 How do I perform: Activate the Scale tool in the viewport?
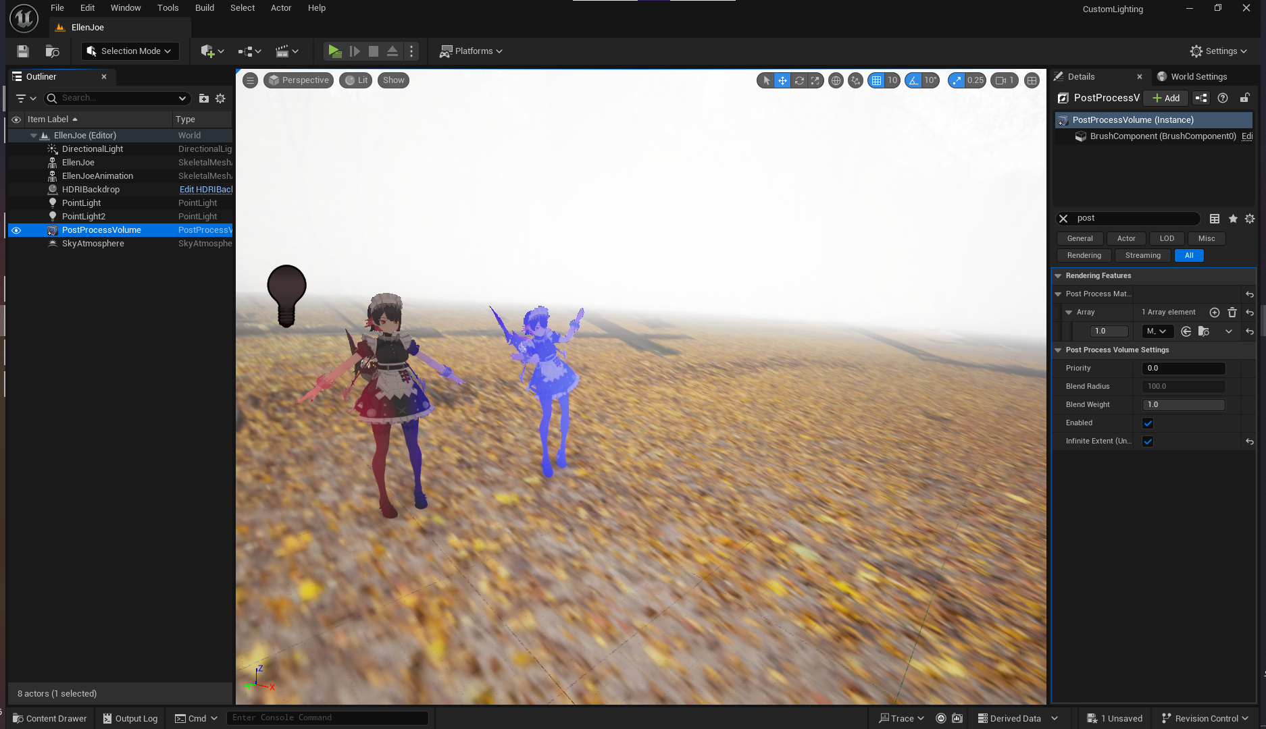815,80
